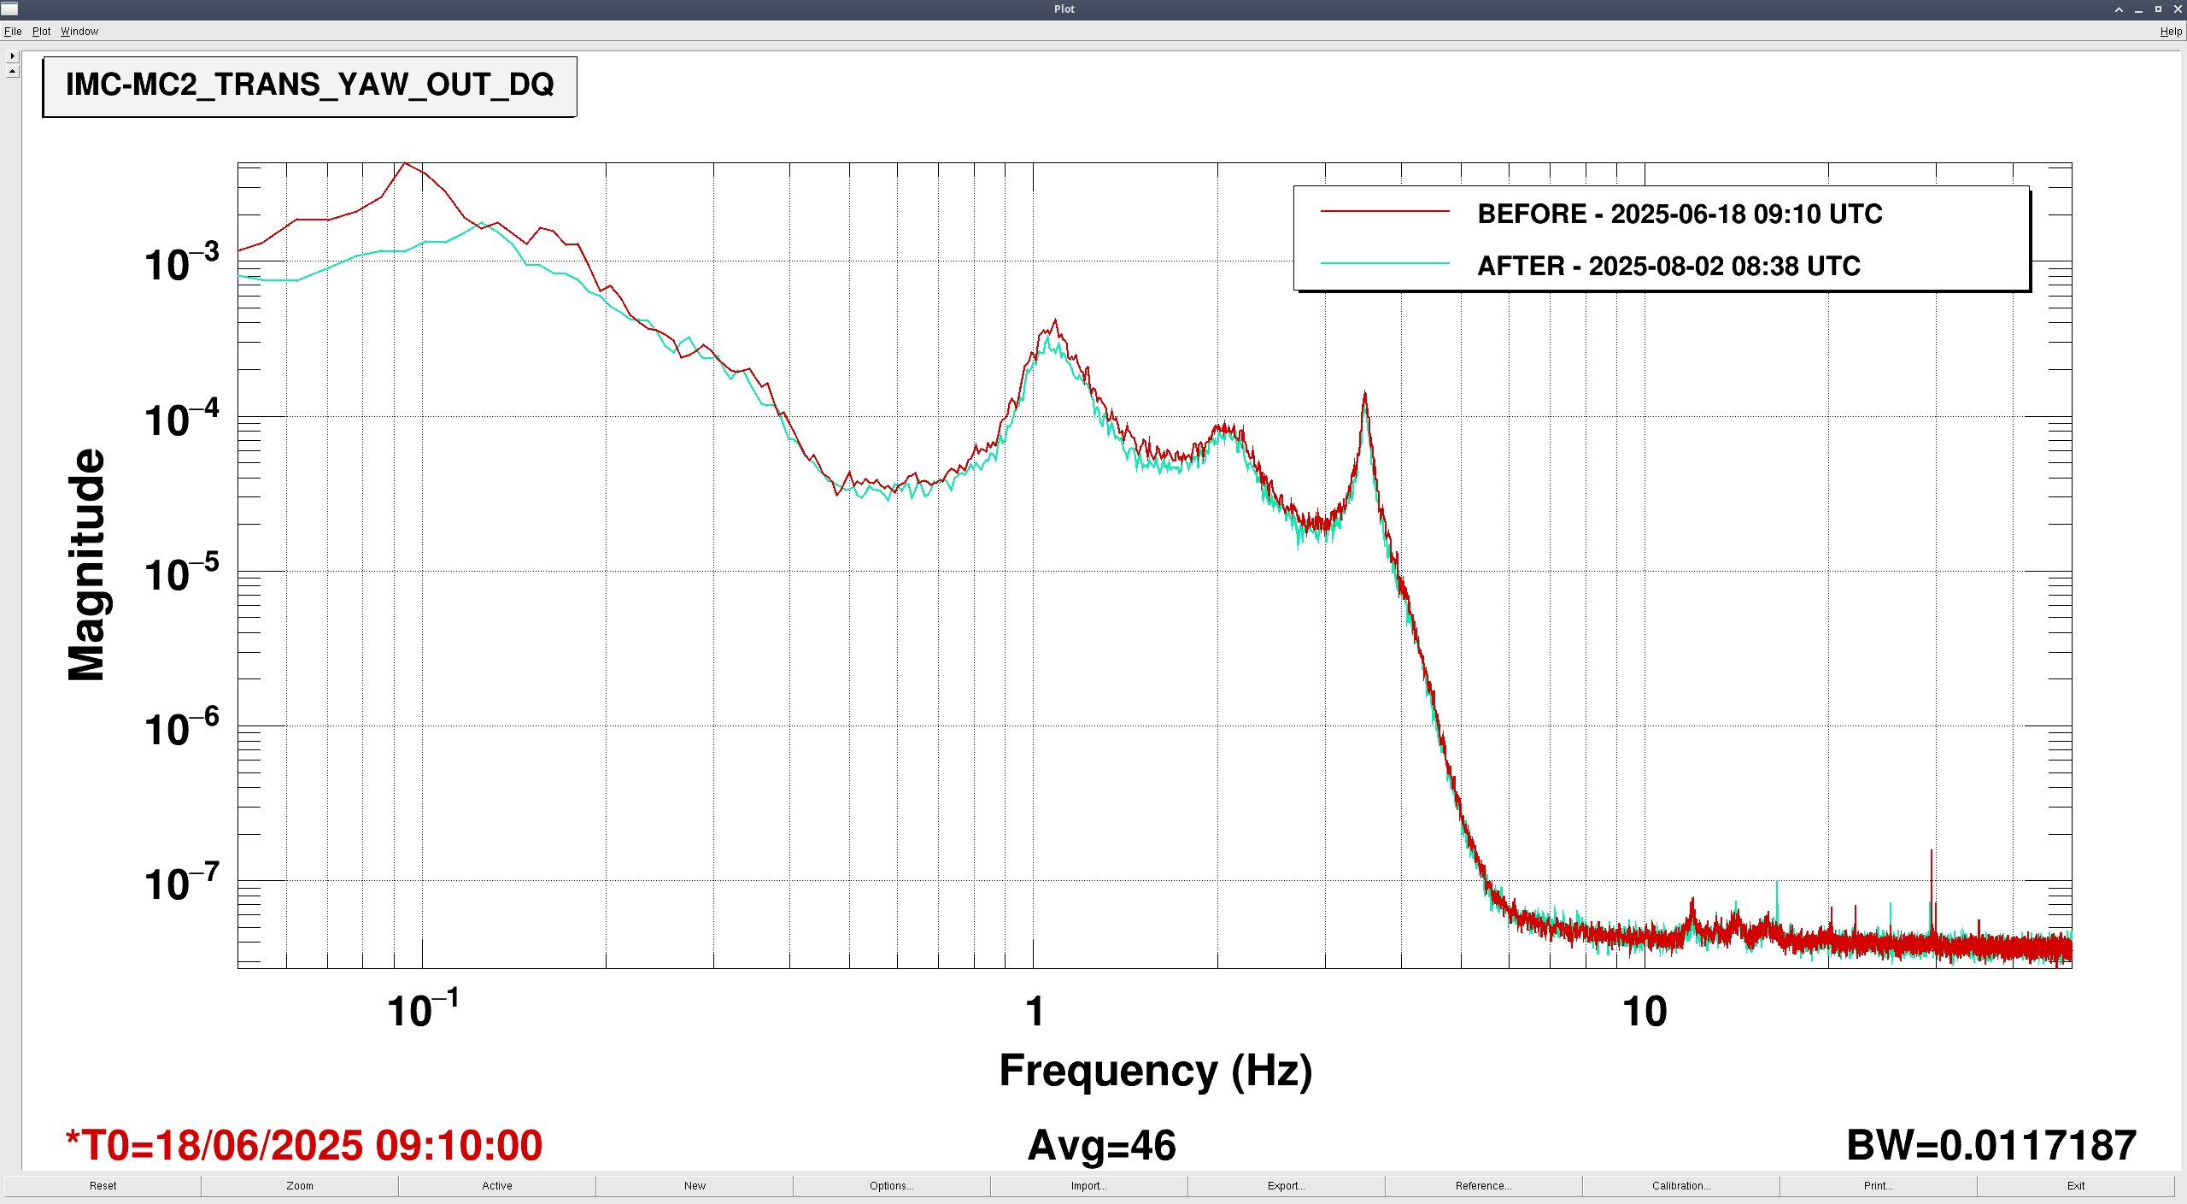Maximize the Plot window
2187x1204 pixels.
[2158, 9]
